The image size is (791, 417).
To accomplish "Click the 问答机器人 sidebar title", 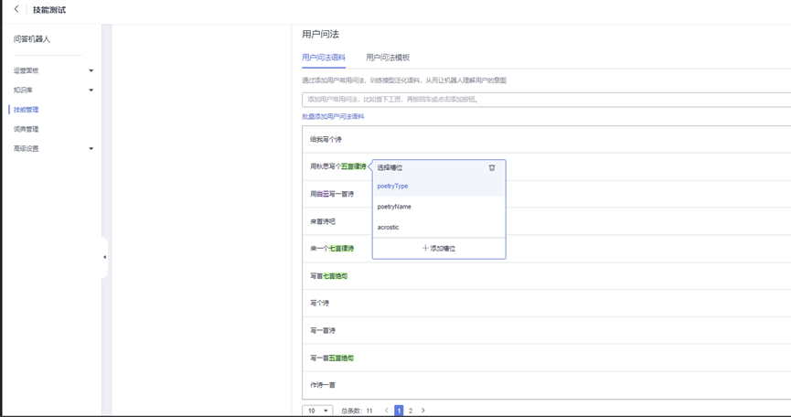I will 32,38.
